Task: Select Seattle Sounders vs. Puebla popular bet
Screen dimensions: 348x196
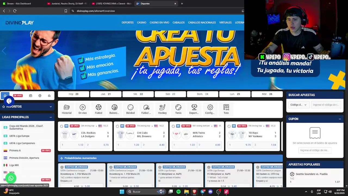Action: pos(315,178)
